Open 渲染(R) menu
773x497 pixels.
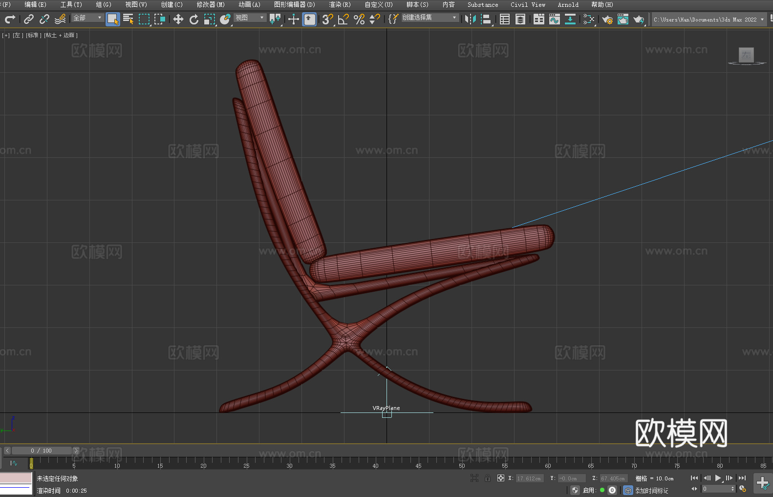(x=340, y=4)
